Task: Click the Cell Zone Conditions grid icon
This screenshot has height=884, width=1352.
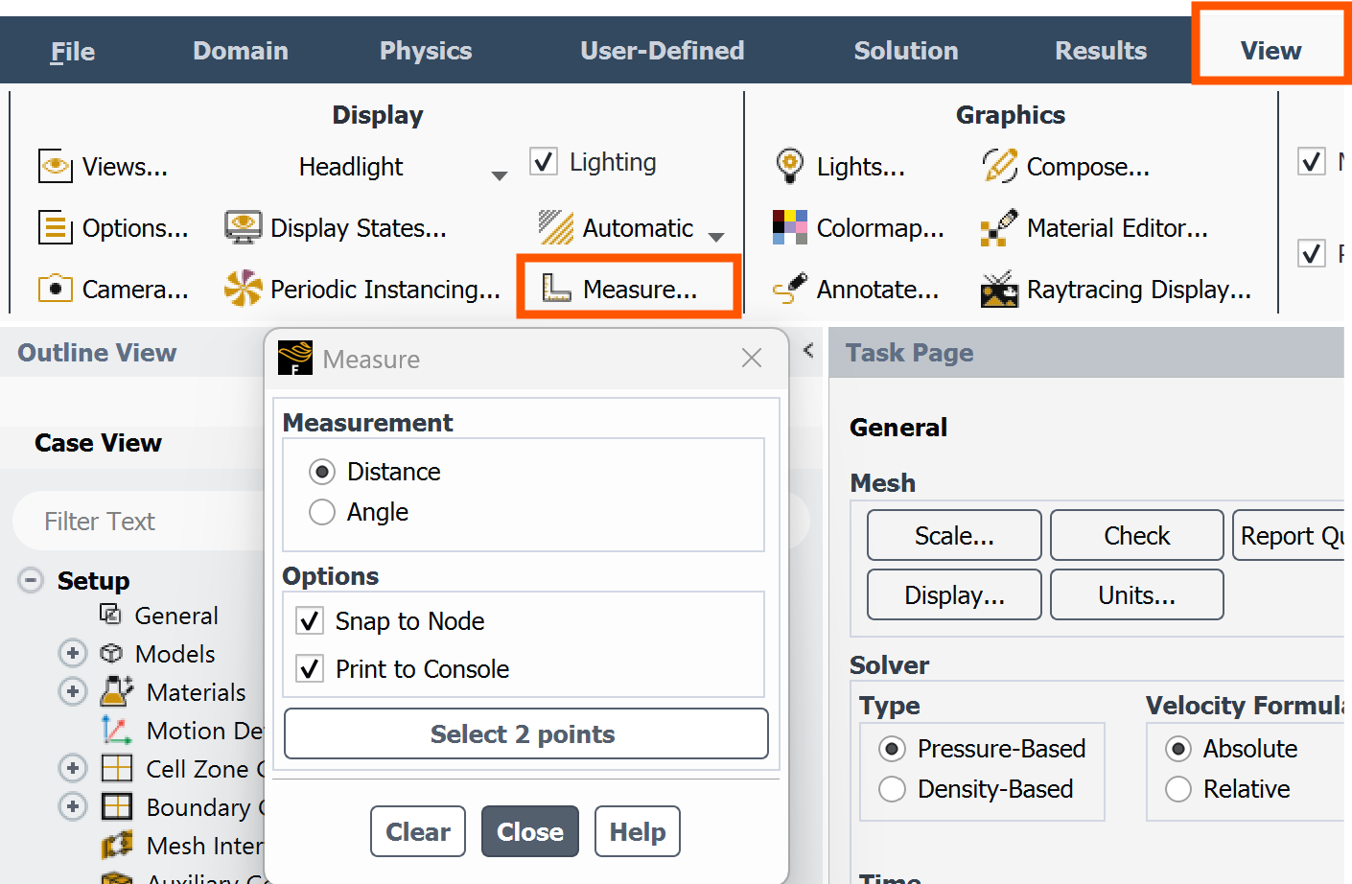Action: coord(117,768)
